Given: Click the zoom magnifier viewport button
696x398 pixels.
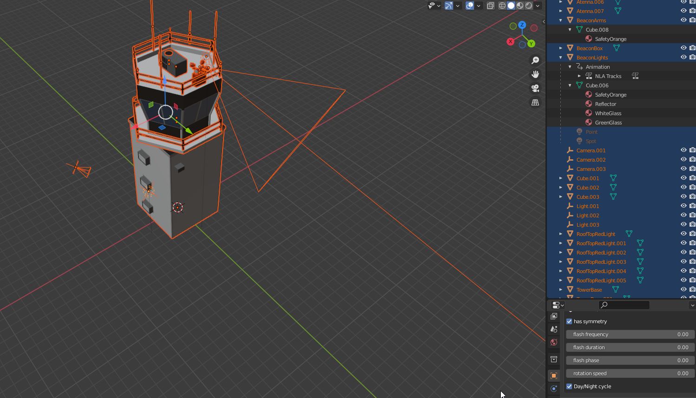Looking at the screenshot, I should [x=535, y=60].
